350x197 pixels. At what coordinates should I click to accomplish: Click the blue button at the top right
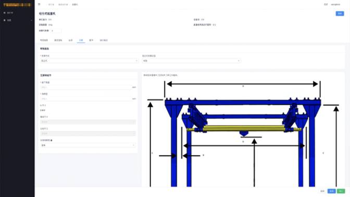click(340, 14)
